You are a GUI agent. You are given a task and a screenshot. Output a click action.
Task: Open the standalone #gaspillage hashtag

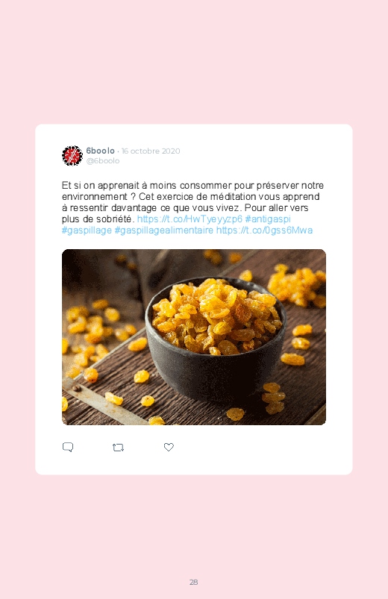pos(87,230)
